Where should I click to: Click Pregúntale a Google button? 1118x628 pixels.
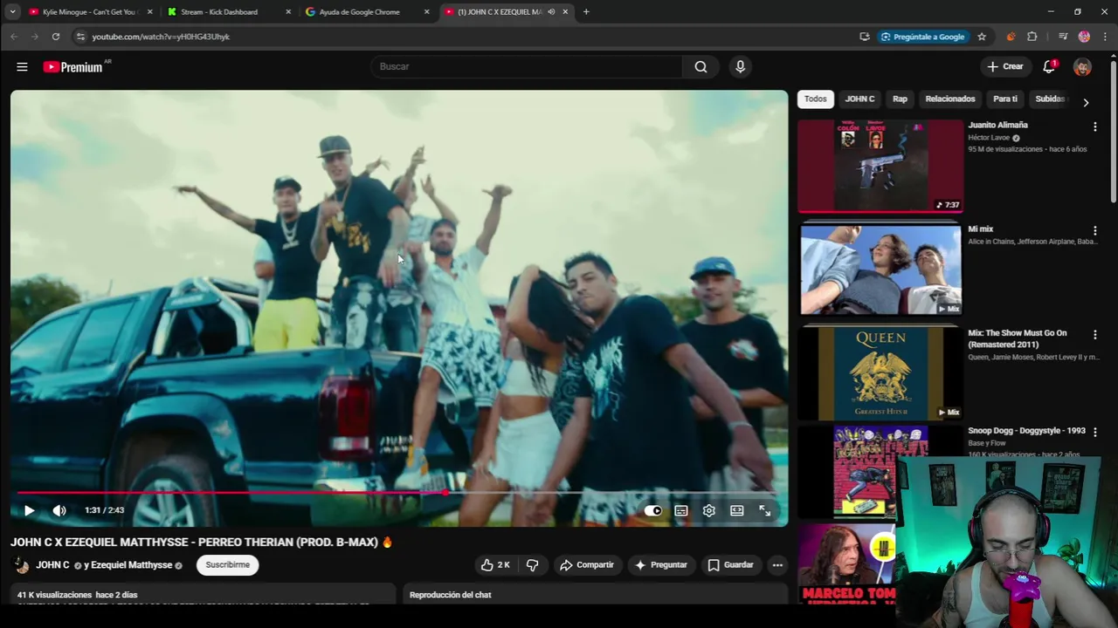(922, 37)
